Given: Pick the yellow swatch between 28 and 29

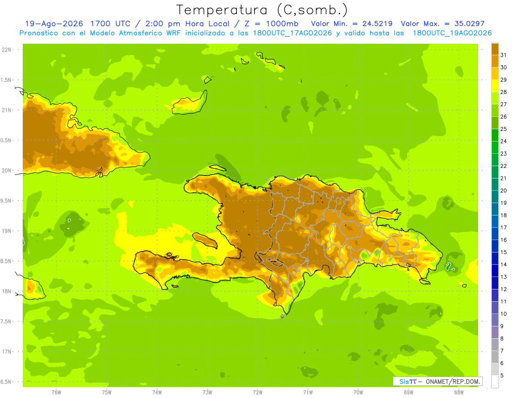Looking at the screenshot, I should pos(495,86).
